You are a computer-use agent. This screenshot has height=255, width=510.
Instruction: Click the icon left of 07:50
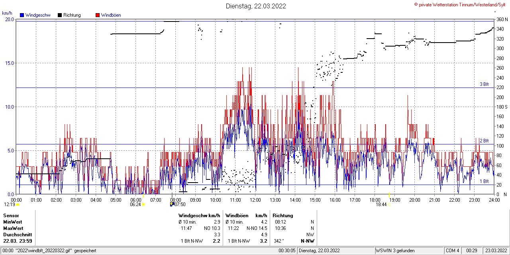coord(172,204)
